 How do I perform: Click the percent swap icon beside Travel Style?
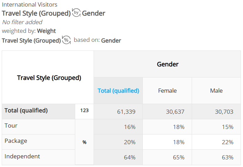click(66, 40)
